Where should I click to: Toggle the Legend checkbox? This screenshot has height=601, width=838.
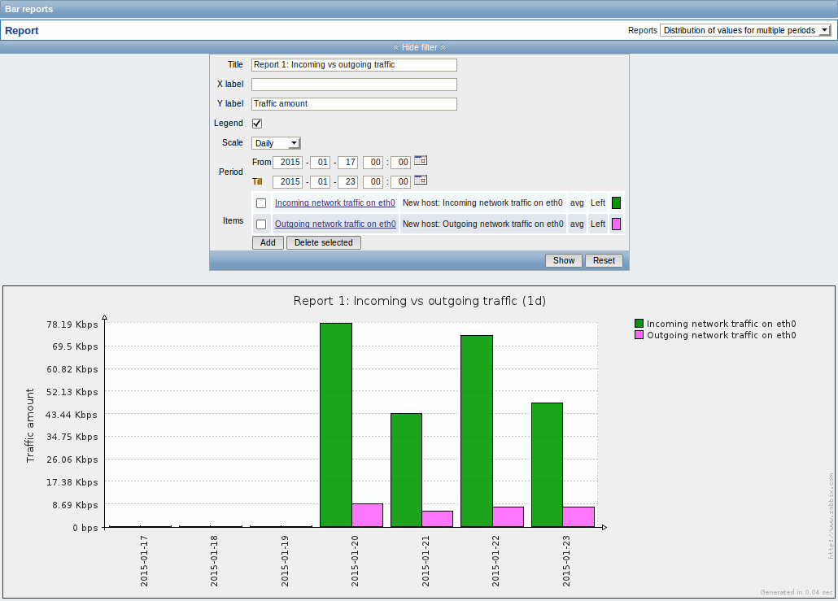click(257, 124)
